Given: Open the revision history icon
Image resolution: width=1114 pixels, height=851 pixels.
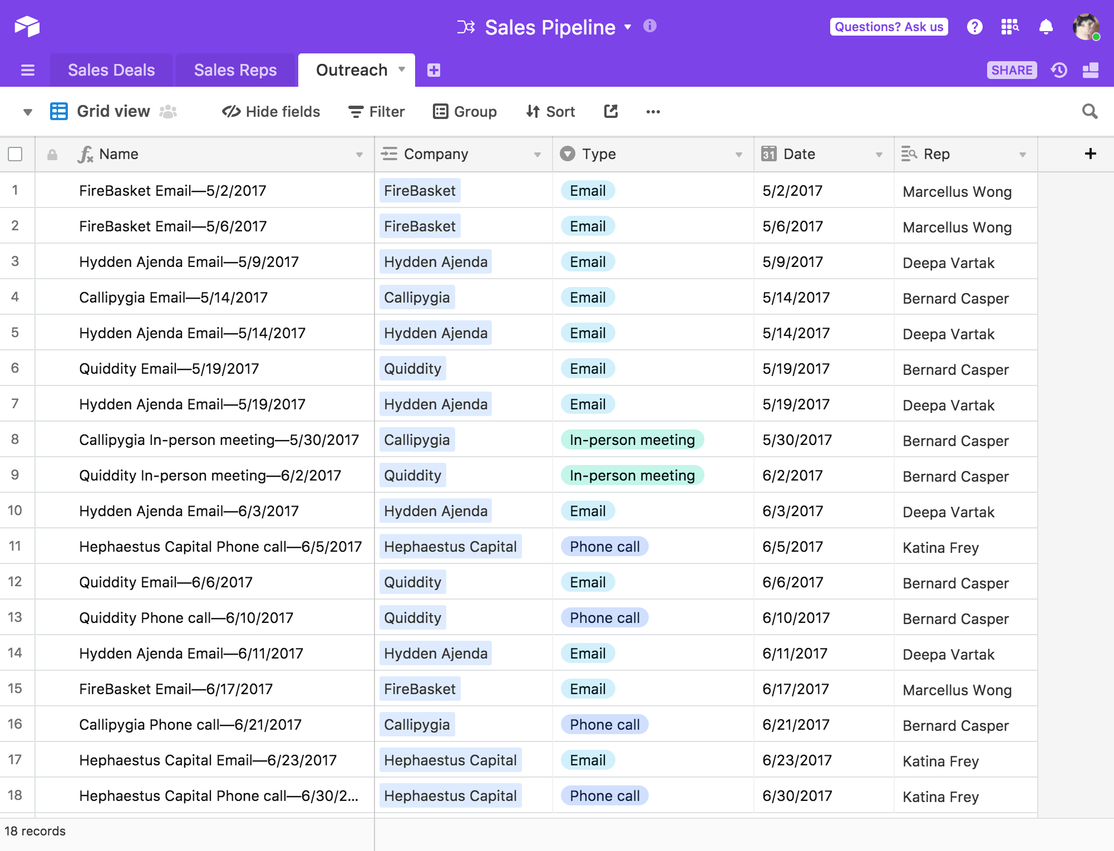Looking at the screenshot, I should click(x=1059, y=70).
